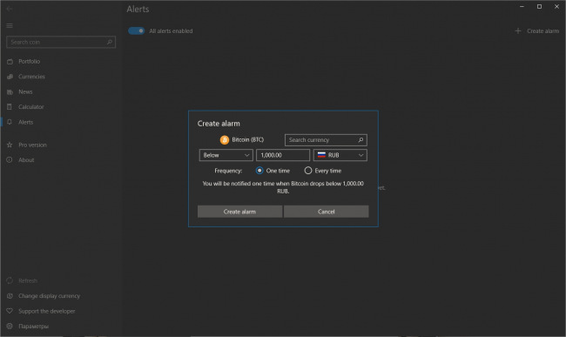Minimize the application window

522,6
